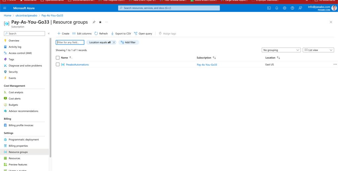The height and width of the screenshot is (171, 338).
Task: Tick the select-all checkbox in header
Action: tap(57, 58)
